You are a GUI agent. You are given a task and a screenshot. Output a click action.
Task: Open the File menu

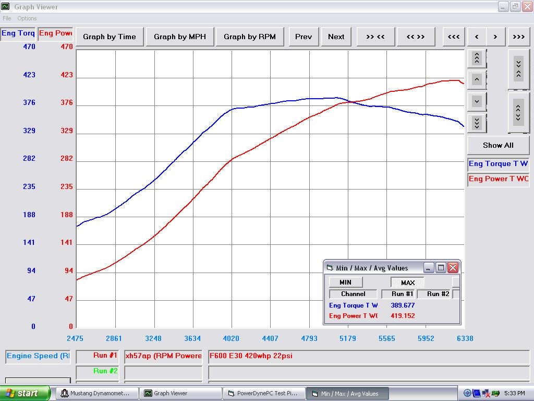tap(7, 18)
